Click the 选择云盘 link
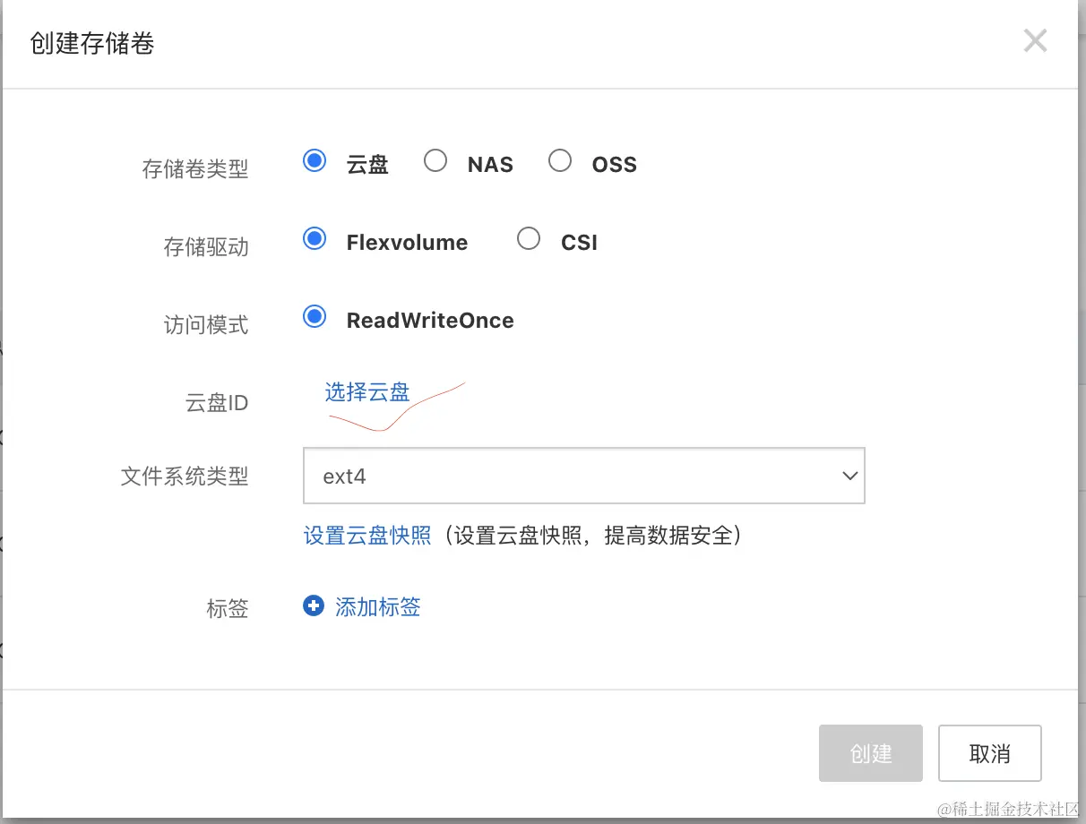1086x824 pixels. (x=366, y=391)
